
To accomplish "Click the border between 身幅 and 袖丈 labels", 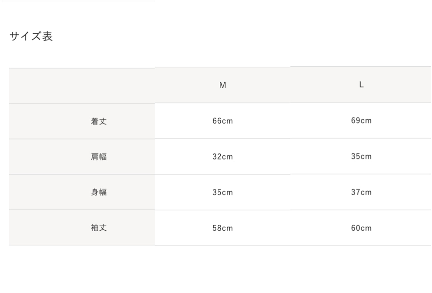I will 82,210.
